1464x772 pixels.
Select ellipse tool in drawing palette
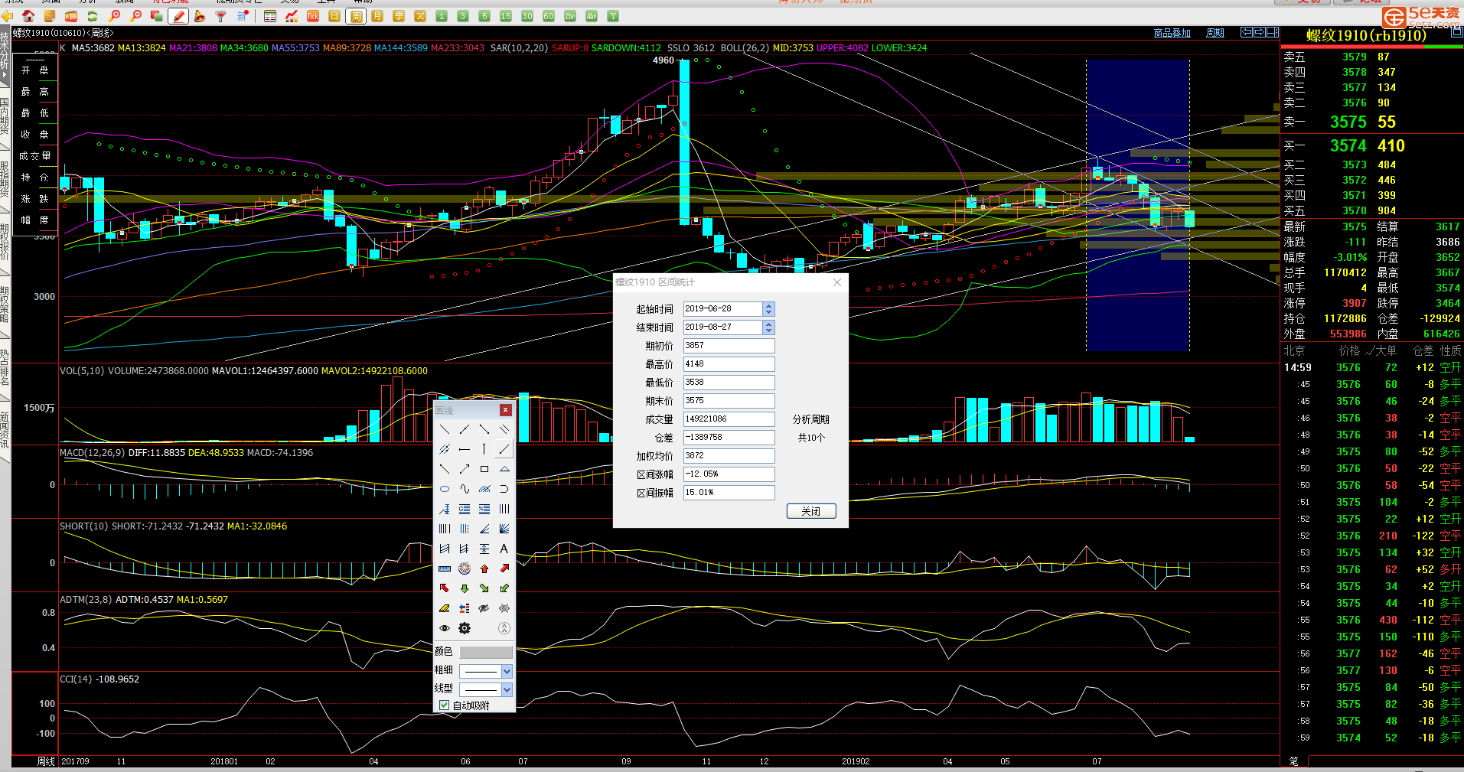(x=445, y=489)
